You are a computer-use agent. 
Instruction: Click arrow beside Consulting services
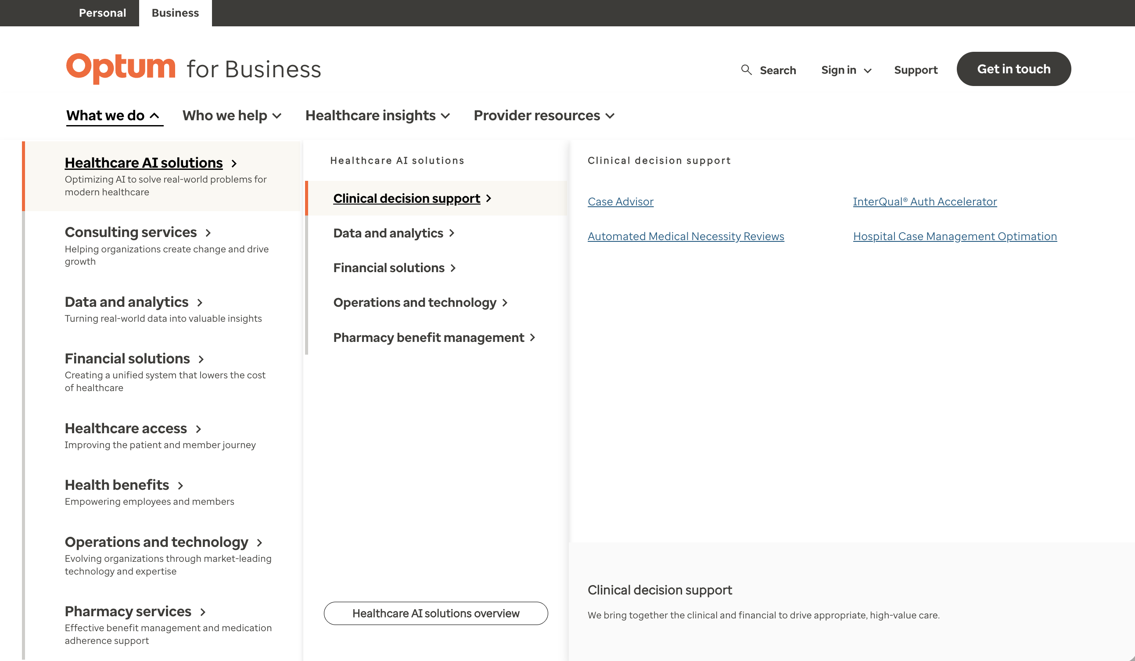click(208, 233)
